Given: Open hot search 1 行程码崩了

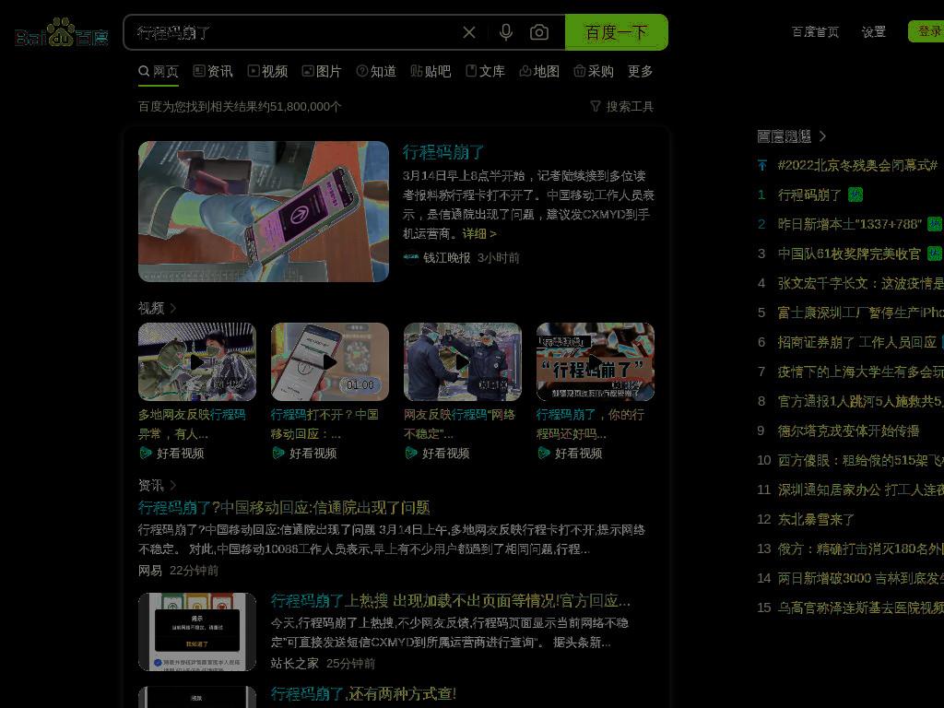Looking at the screenshot, I should point(809,195).
